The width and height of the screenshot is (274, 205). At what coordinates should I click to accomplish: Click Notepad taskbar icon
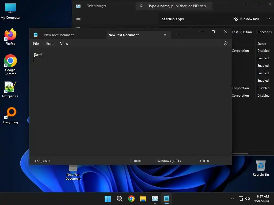167,199
